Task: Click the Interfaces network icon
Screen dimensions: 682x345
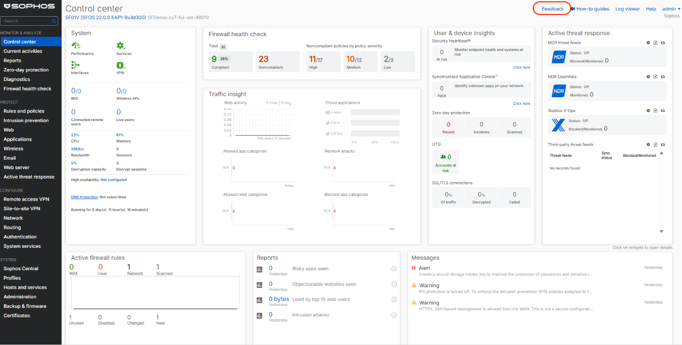Action: (75, 65)
